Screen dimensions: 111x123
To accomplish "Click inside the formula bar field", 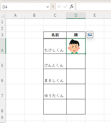I will tap(94, 7).
